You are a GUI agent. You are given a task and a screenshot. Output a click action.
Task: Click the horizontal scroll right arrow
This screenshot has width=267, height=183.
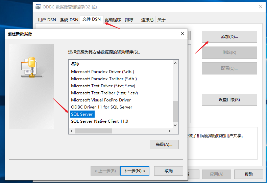[169, 131]
